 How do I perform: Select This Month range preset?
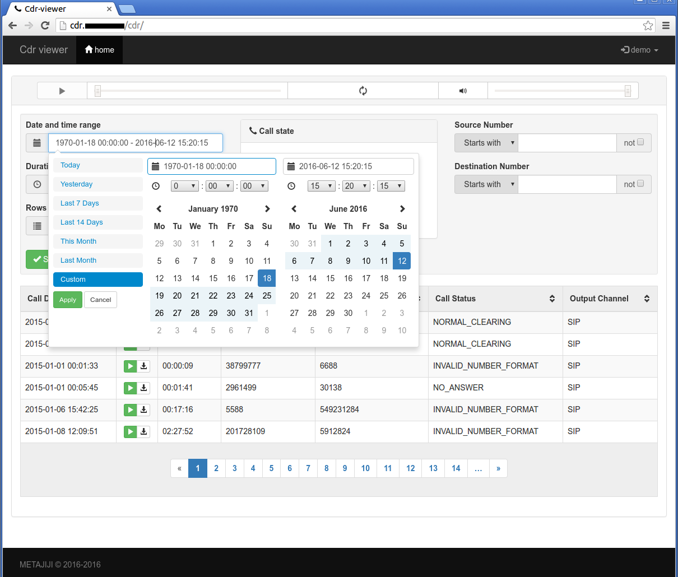98,241
